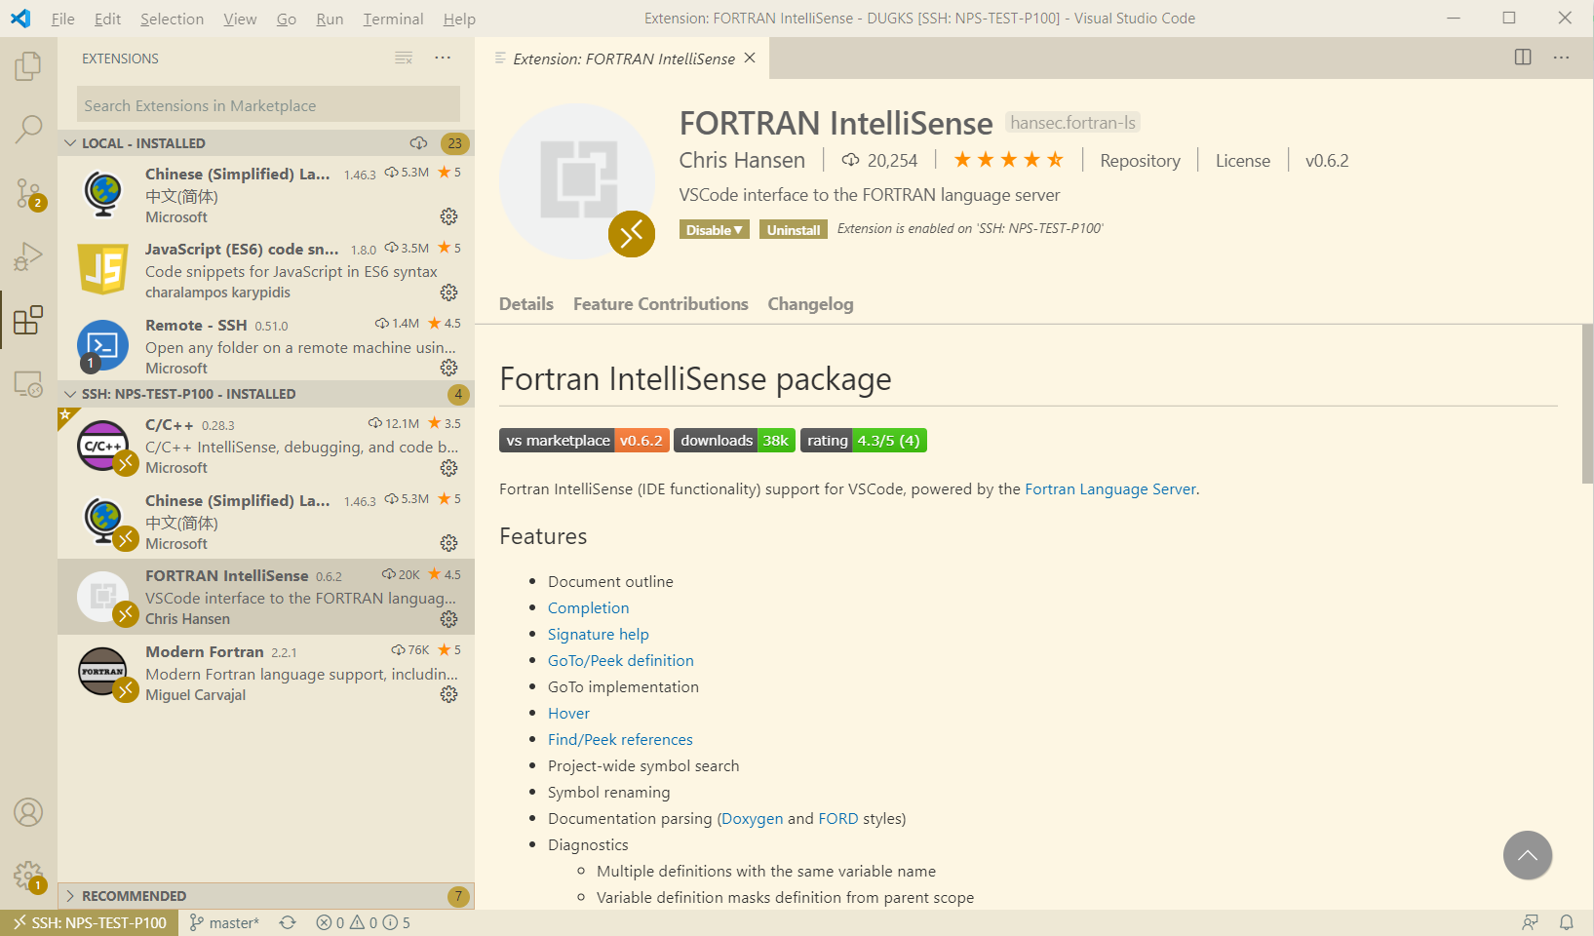Open notifications bell in status bar
The image size is (1594, 936).
(x=1567, y=922)
